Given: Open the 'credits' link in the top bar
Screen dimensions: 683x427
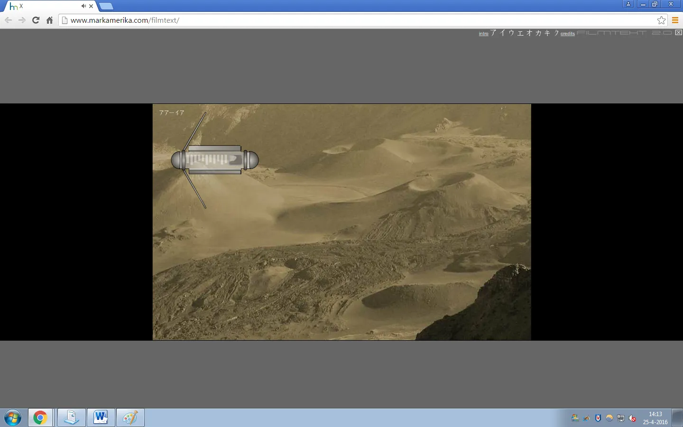Looking at the screenshot, I should [x=567, y=34].
